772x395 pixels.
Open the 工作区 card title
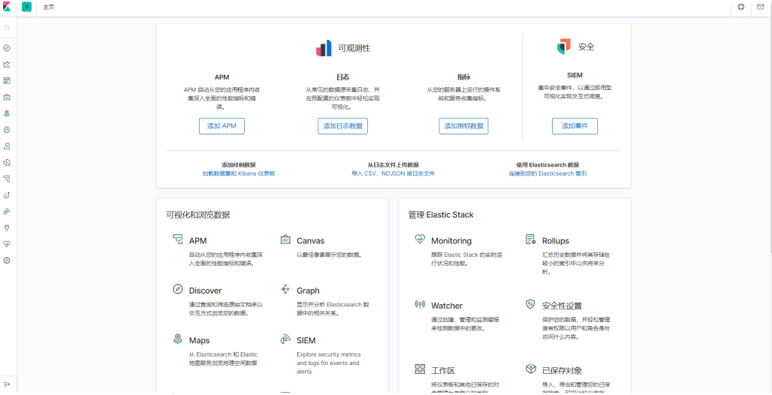click(x=442, y=370)
